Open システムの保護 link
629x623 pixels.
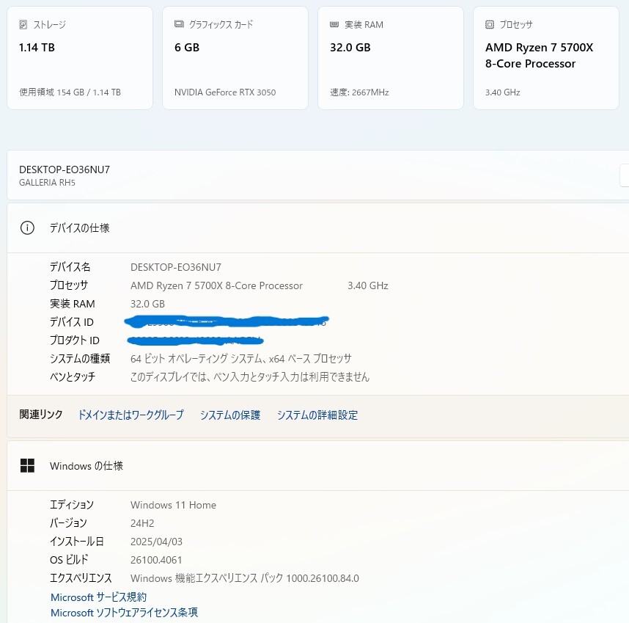pyautogui.click(x=230, y=415)
